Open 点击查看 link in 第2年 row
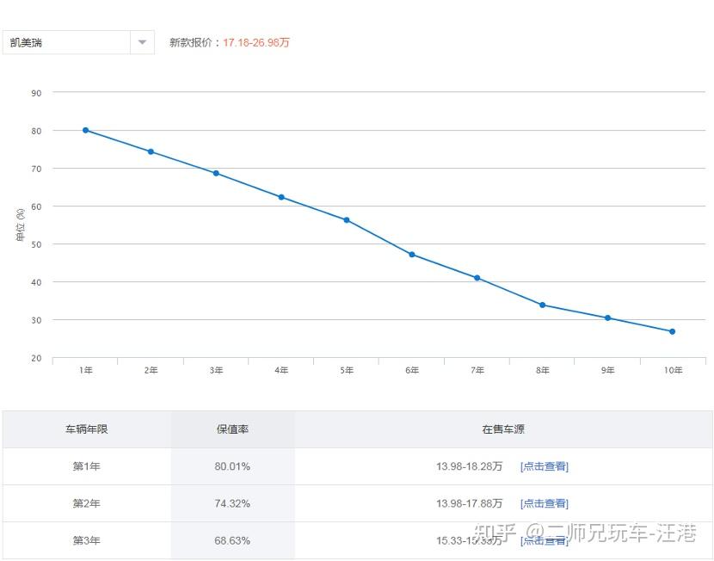This screenshot has width=714, height=561. pos(545,503)
